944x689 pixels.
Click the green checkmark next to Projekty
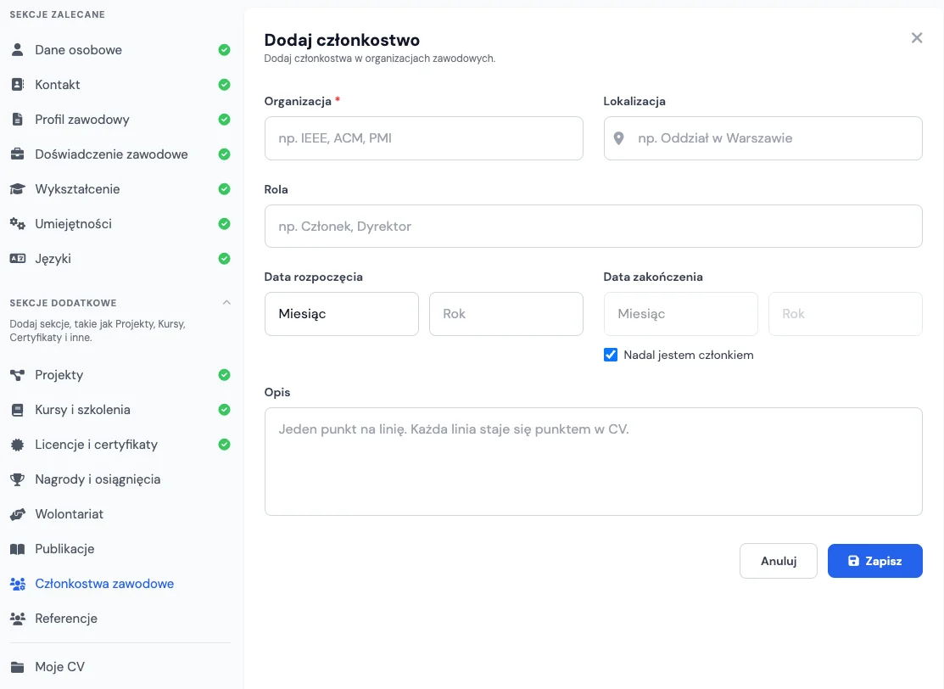[224, 375]
